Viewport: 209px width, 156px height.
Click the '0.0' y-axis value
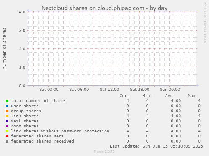tap(22, 85)
